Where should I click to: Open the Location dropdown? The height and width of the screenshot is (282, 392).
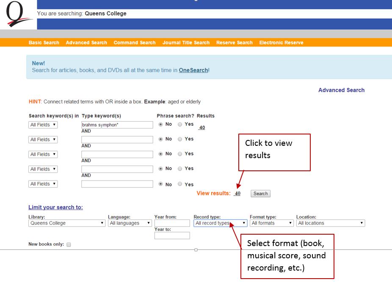click(x=331, y=223)
